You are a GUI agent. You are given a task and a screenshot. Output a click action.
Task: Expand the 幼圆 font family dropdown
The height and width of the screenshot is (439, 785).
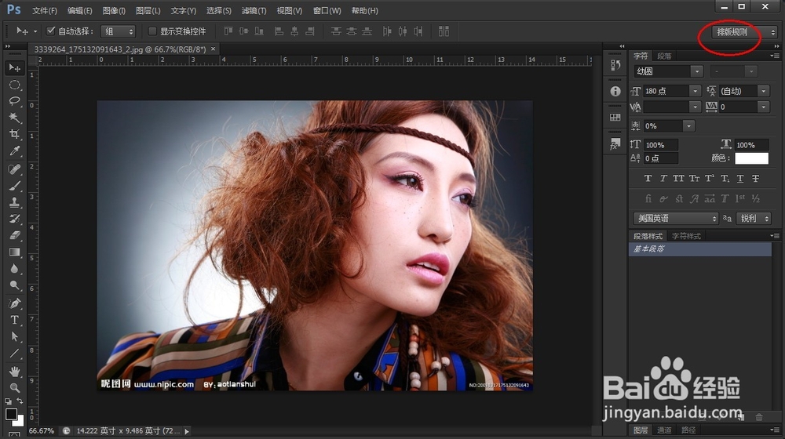pyautogui.click(x=696, y=71)
